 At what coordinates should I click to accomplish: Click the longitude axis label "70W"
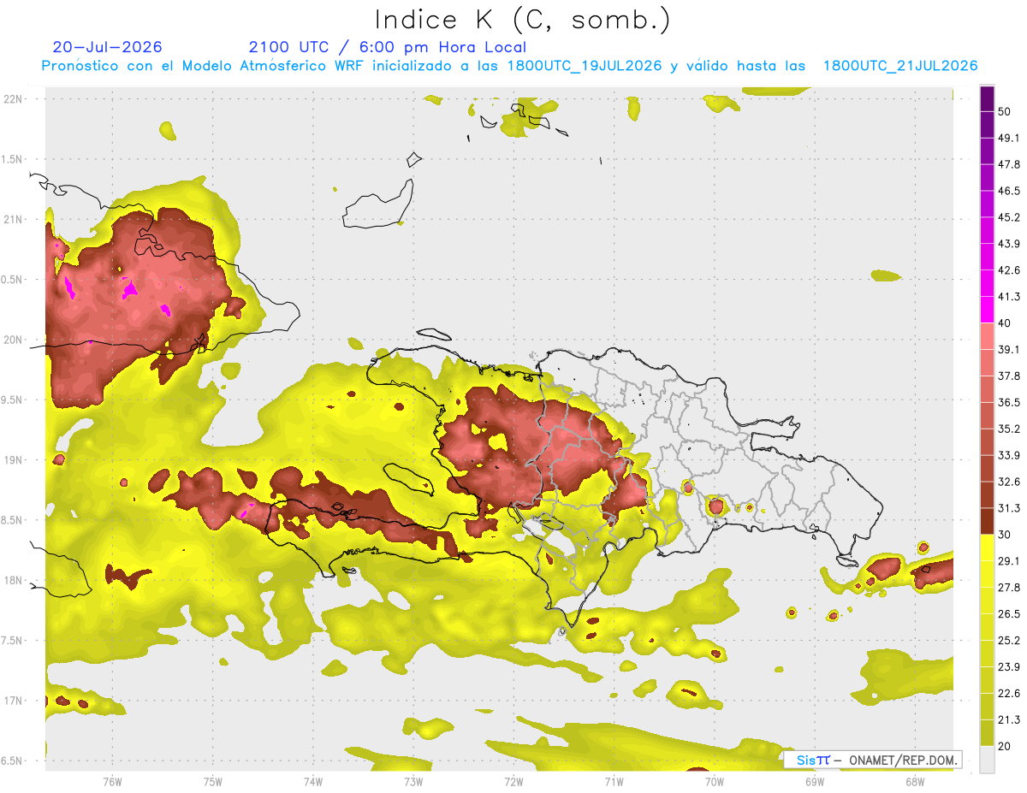point(715,783)
